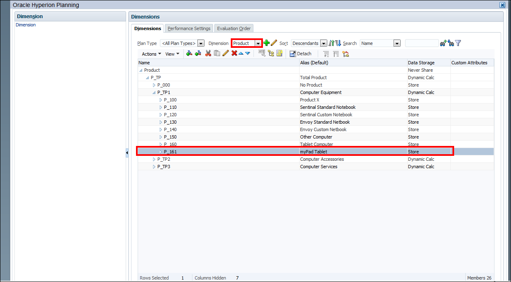The width and height of the screenshot is (511, 282).
Task: Open the Plan Type dropdown
Action: pyautogui.click(x=201, y=43)
